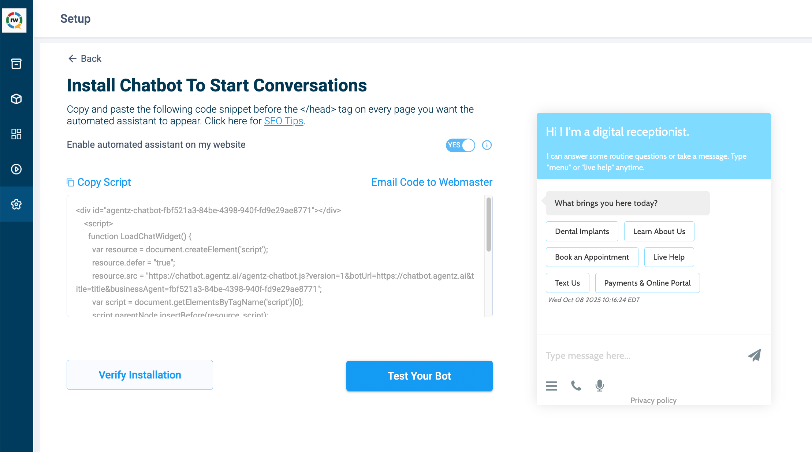Click the paper plane send icon

click(754, 355)
